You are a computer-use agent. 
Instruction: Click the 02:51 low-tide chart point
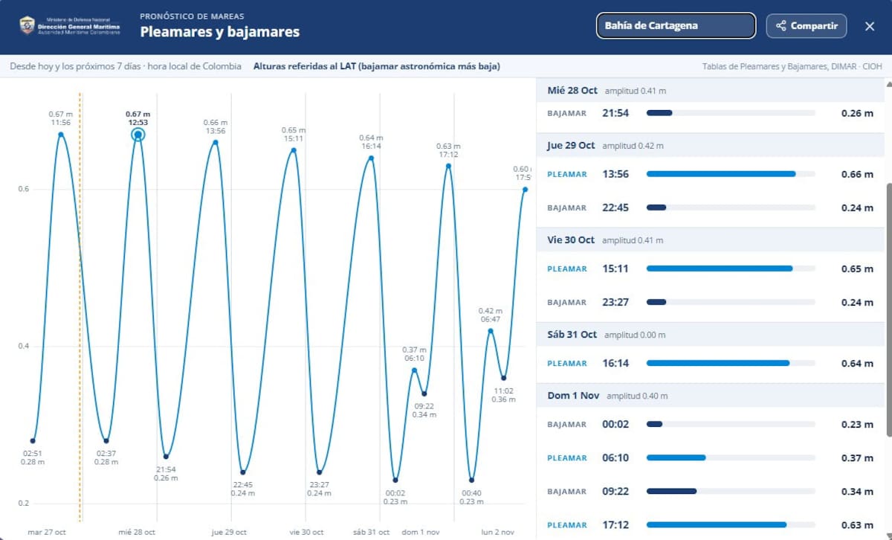(x=33, y=440)
